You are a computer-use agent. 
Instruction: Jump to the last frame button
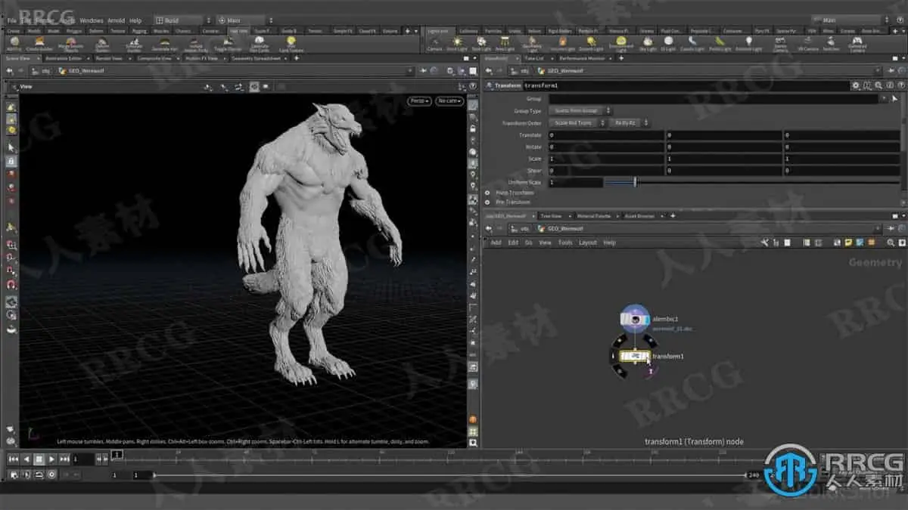[64, 459]
